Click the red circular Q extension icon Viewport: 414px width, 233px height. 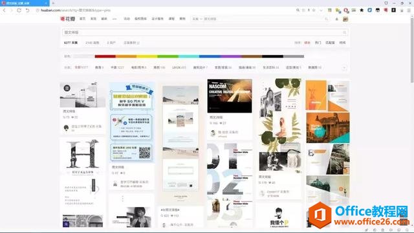(x=346, y=10)
